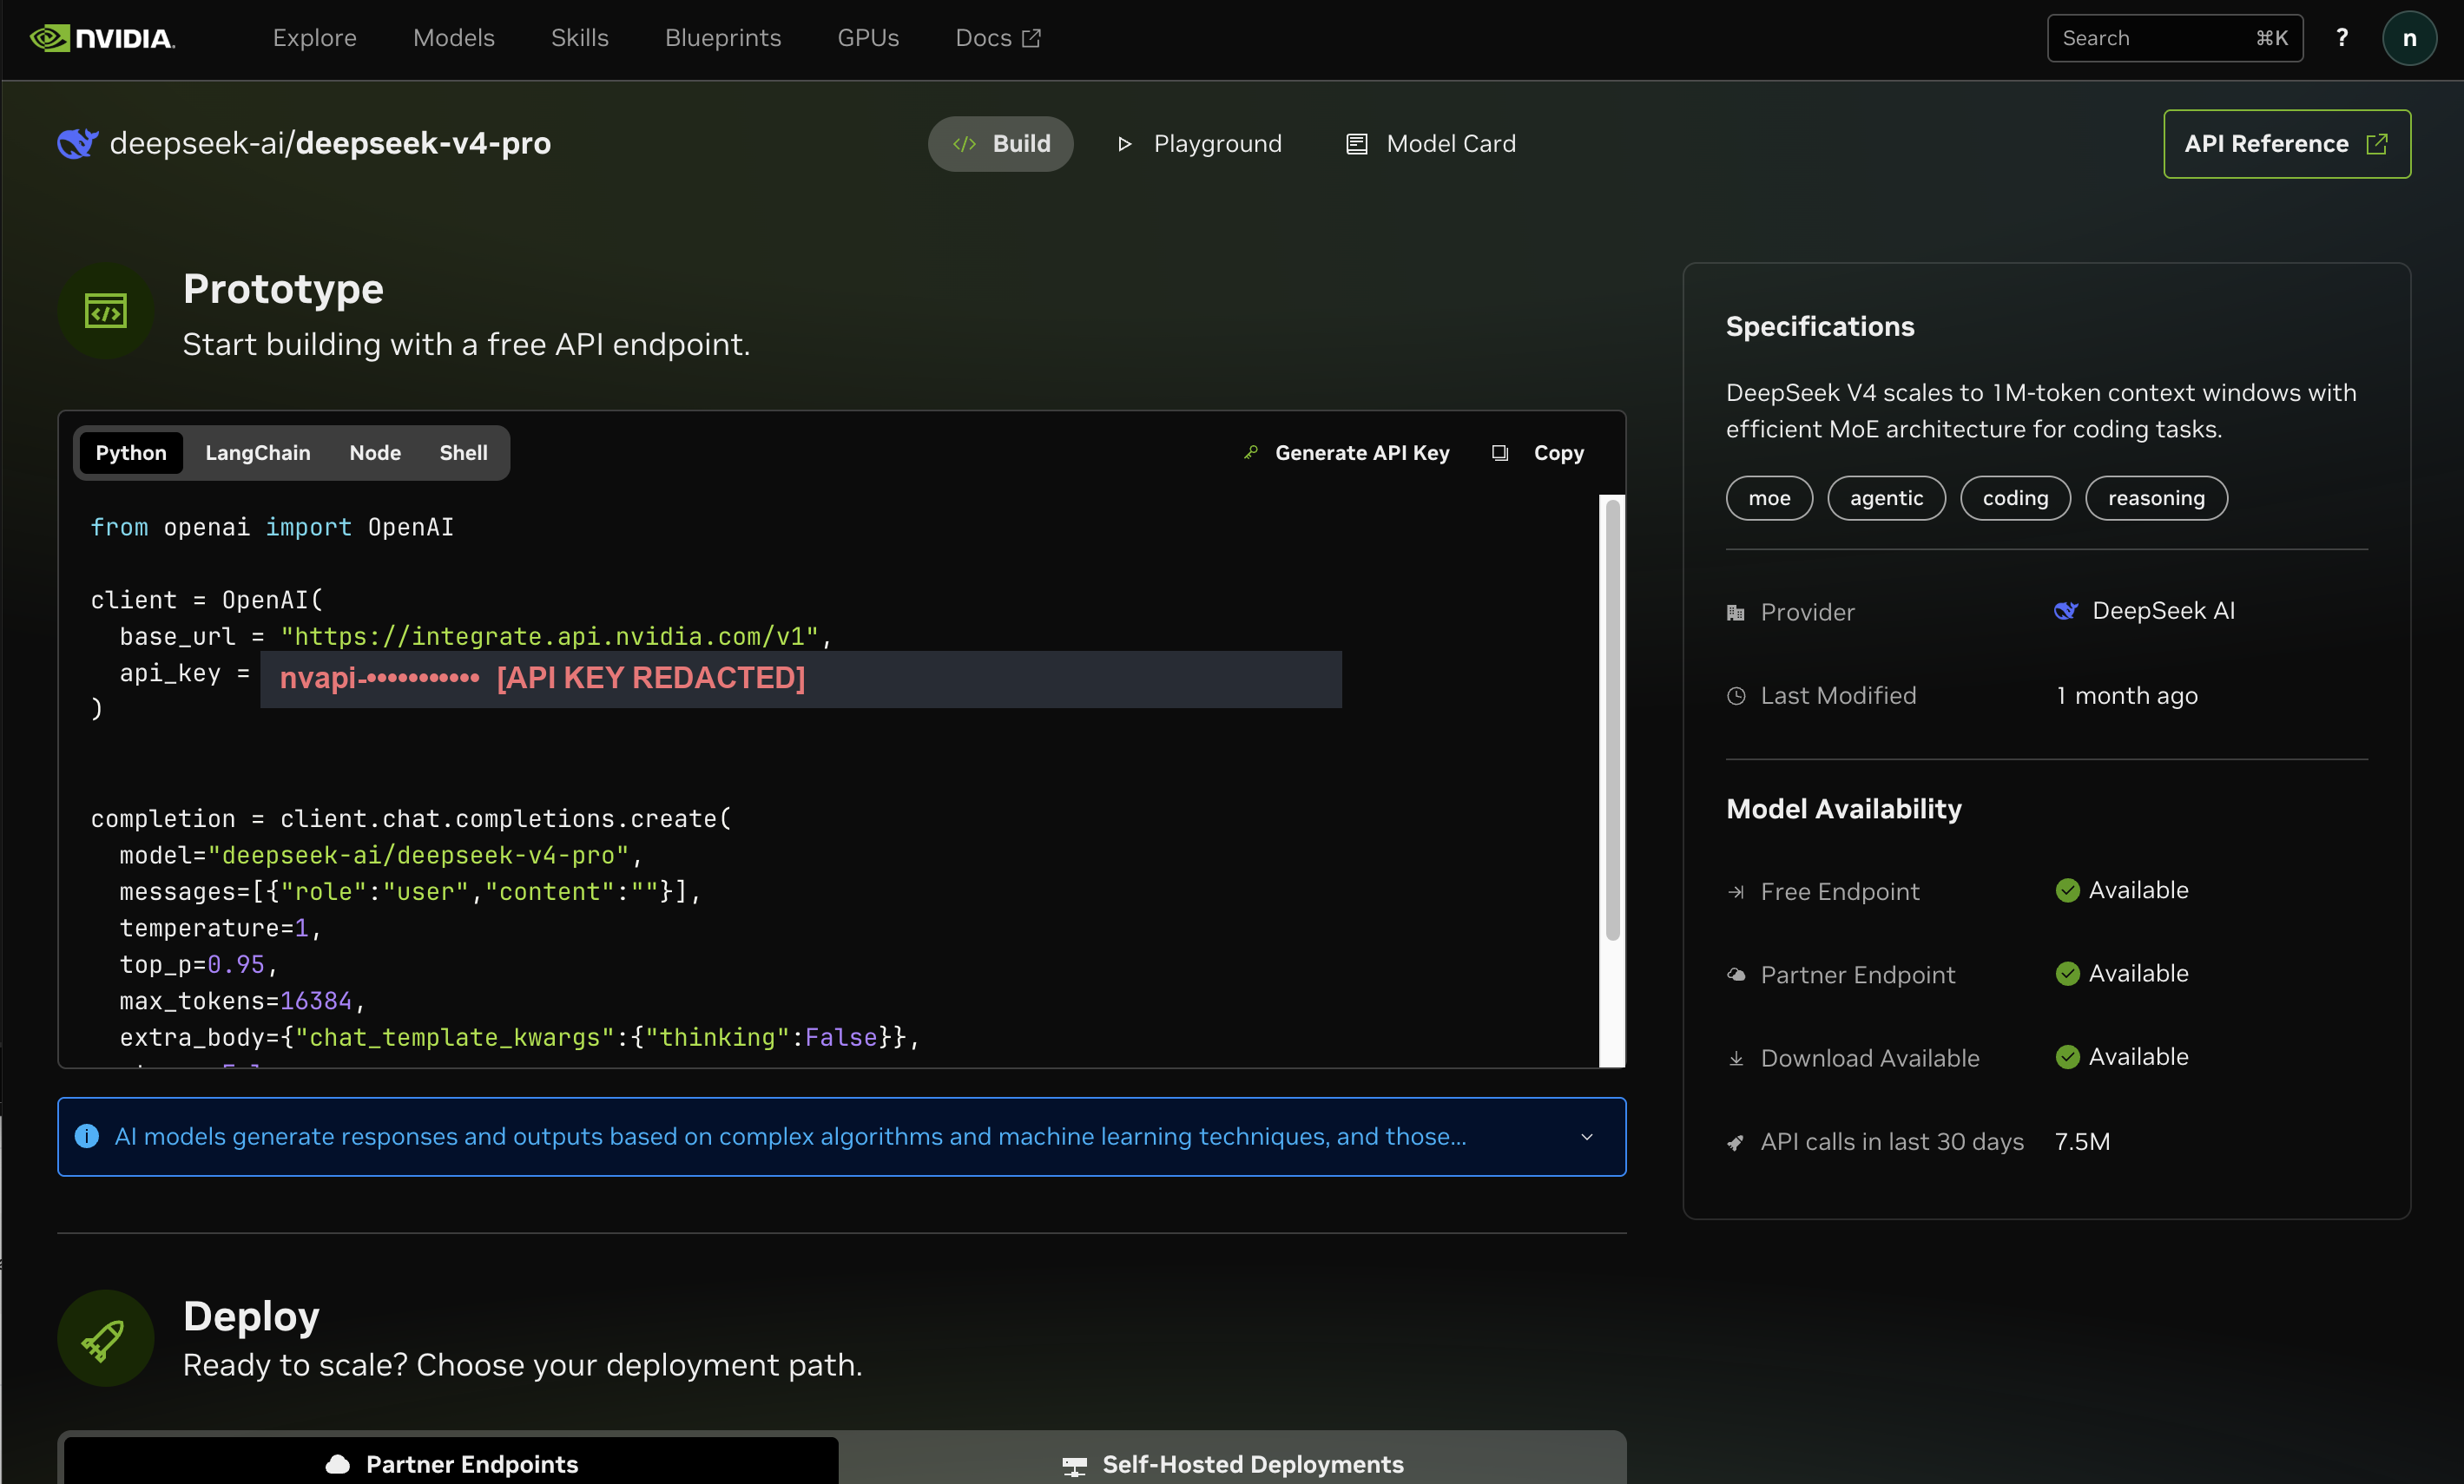Click Generate API Key
2464x1484 pixels.
point(1346,453)
